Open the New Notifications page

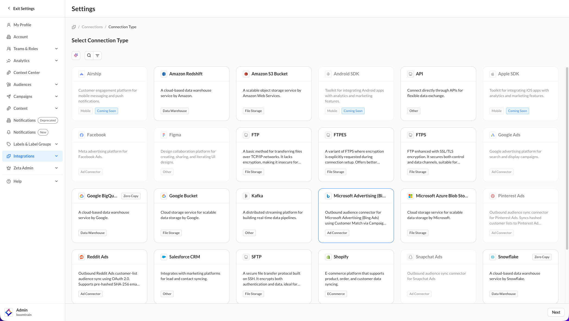pos(32,132)
